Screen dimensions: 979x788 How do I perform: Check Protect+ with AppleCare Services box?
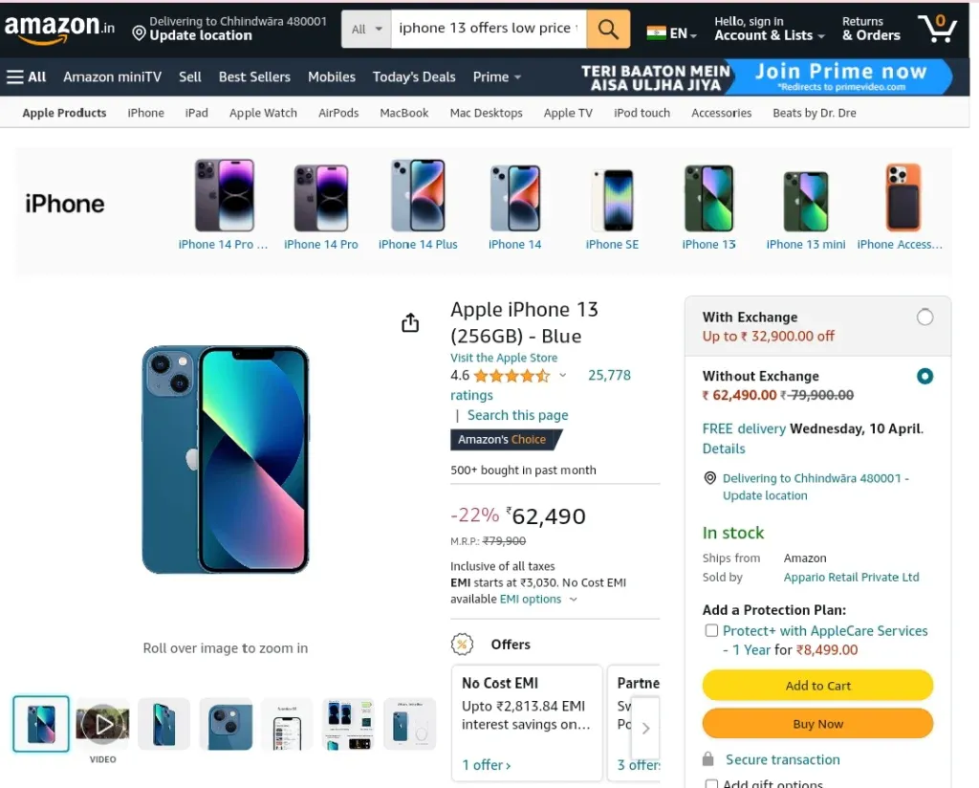point(711,630)
